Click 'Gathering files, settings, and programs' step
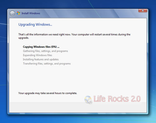156x123 pixels. coord(46,51)
